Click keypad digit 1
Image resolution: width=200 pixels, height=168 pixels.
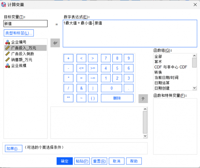point(106,78)
